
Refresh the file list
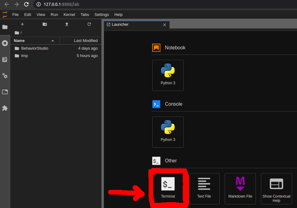89,24
